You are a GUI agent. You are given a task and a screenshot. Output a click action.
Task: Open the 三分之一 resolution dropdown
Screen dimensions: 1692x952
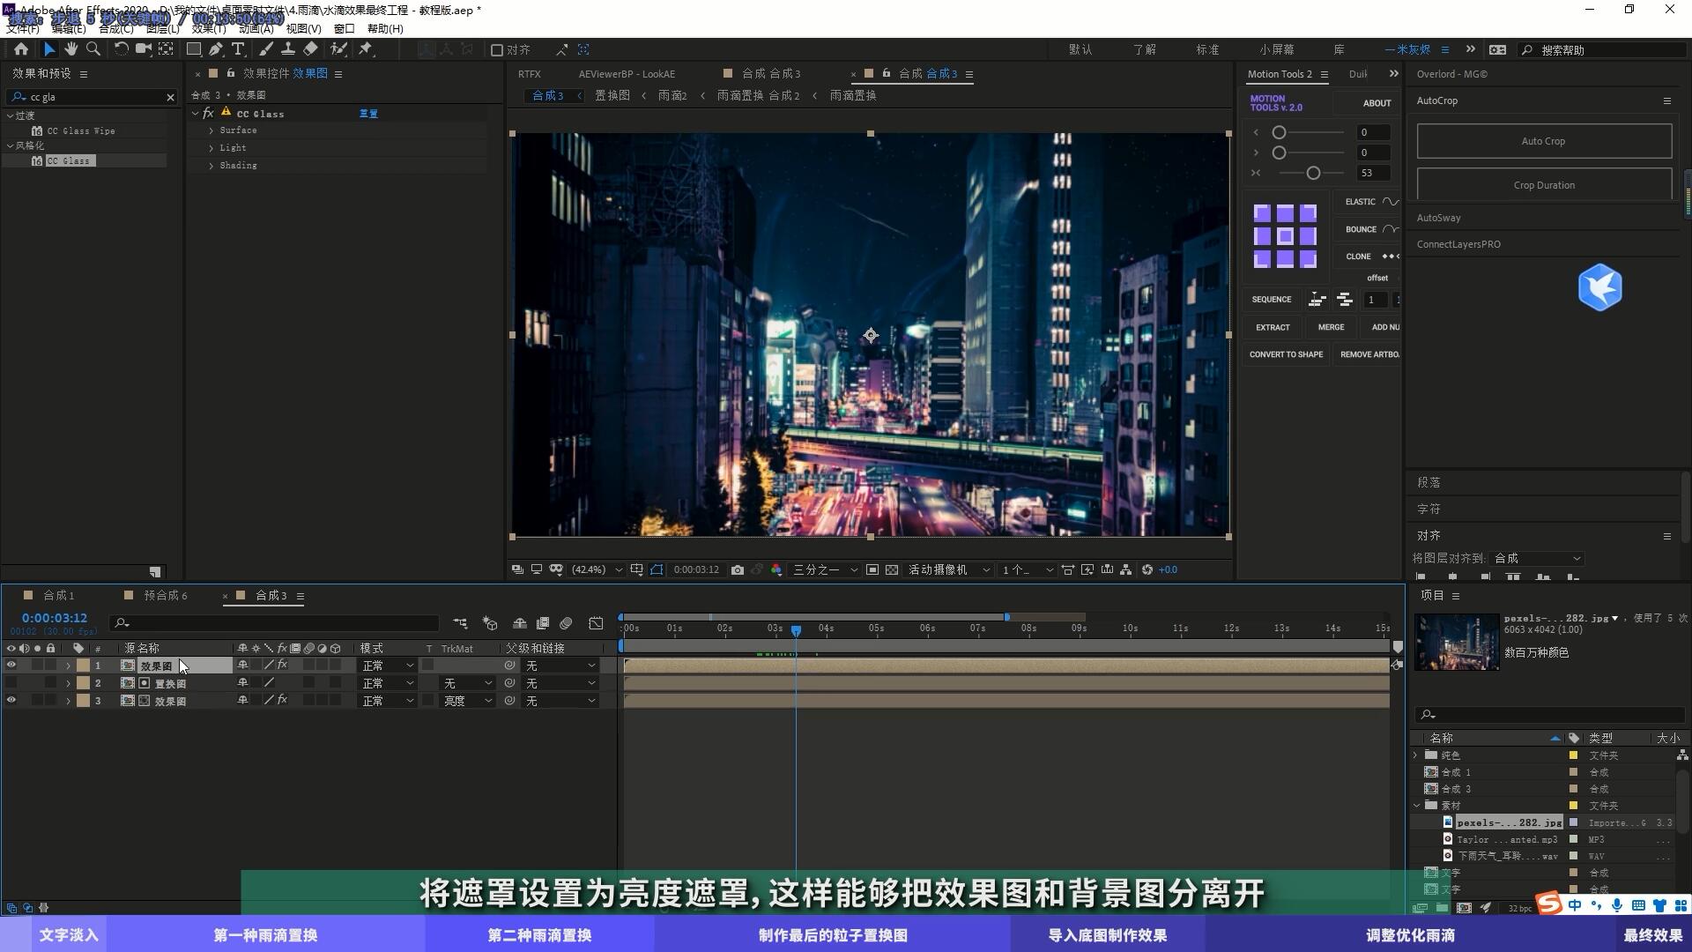tap(825, 570)
